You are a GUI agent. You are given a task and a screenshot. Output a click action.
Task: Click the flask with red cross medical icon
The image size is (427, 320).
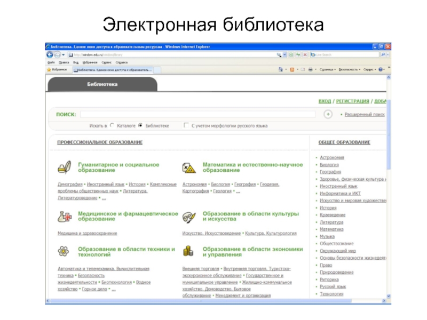coord(65,217)
